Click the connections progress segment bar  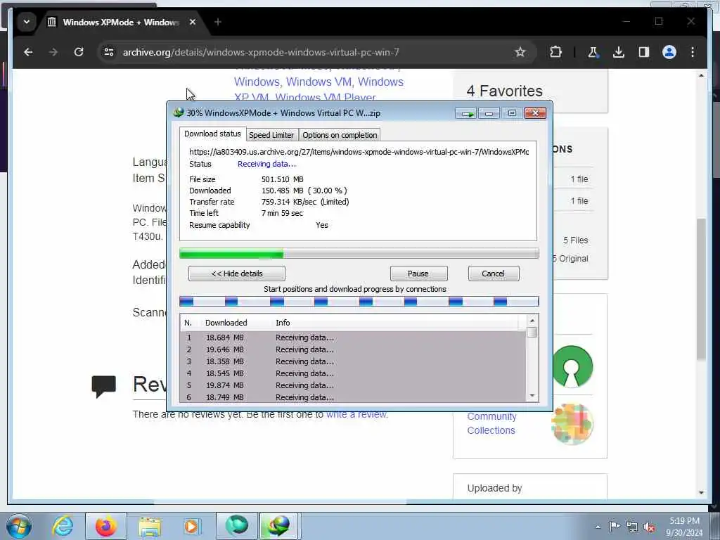click(x=359, y=302)
